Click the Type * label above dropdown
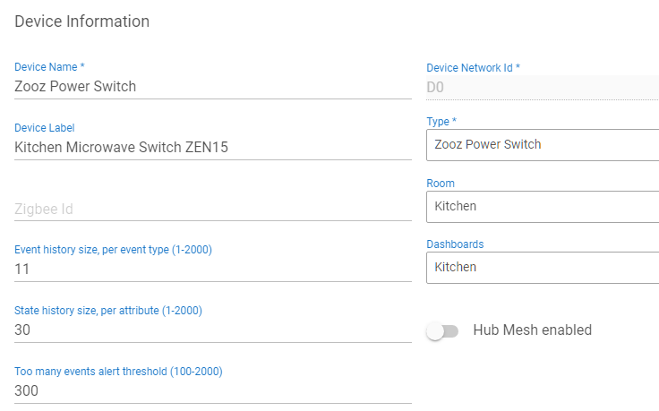 pos(441,122)
